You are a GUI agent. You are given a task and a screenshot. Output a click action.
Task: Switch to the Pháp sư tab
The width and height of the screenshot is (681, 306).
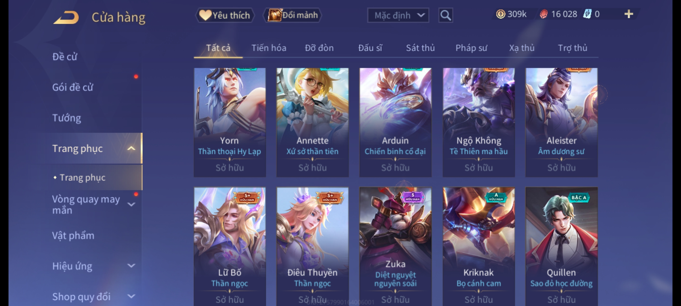[x=471, y=48]
